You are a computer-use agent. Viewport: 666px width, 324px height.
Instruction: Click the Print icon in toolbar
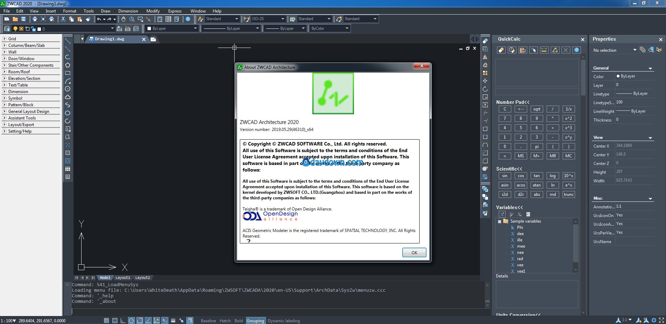tap(35, 19)
